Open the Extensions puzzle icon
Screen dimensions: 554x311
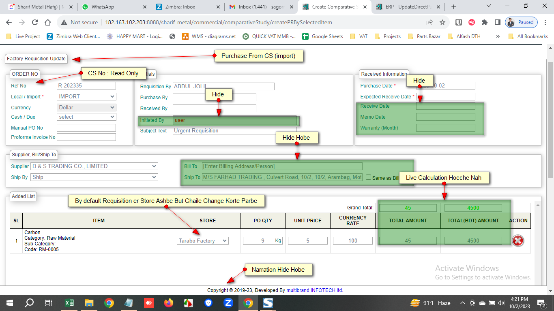(484, 23)
